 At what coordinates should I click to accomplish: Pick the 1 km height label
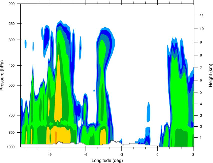tap(201, 138)
